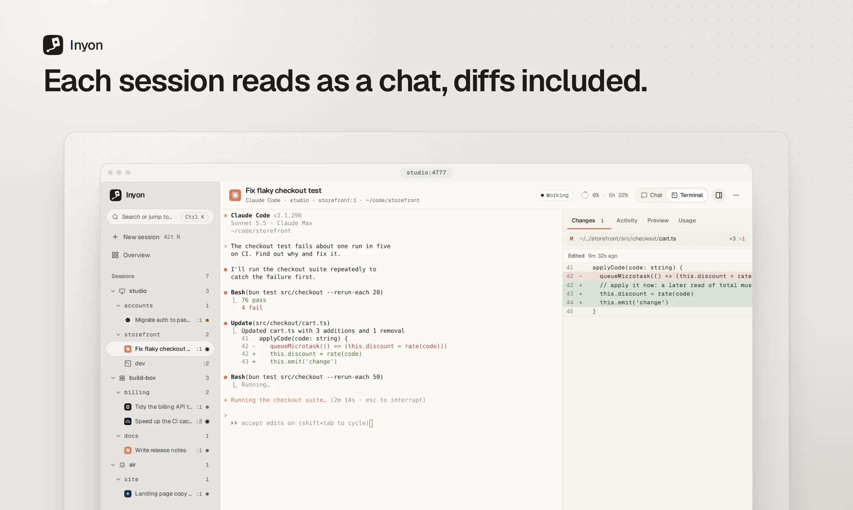
Task: Click the Fix flaky checkout test title
Action: (x=283, y=190)
